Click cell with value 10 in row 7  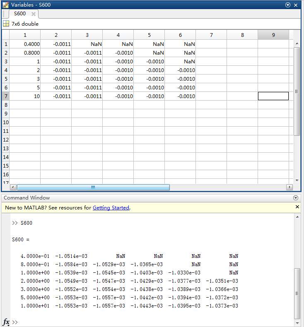pos(25,96)
